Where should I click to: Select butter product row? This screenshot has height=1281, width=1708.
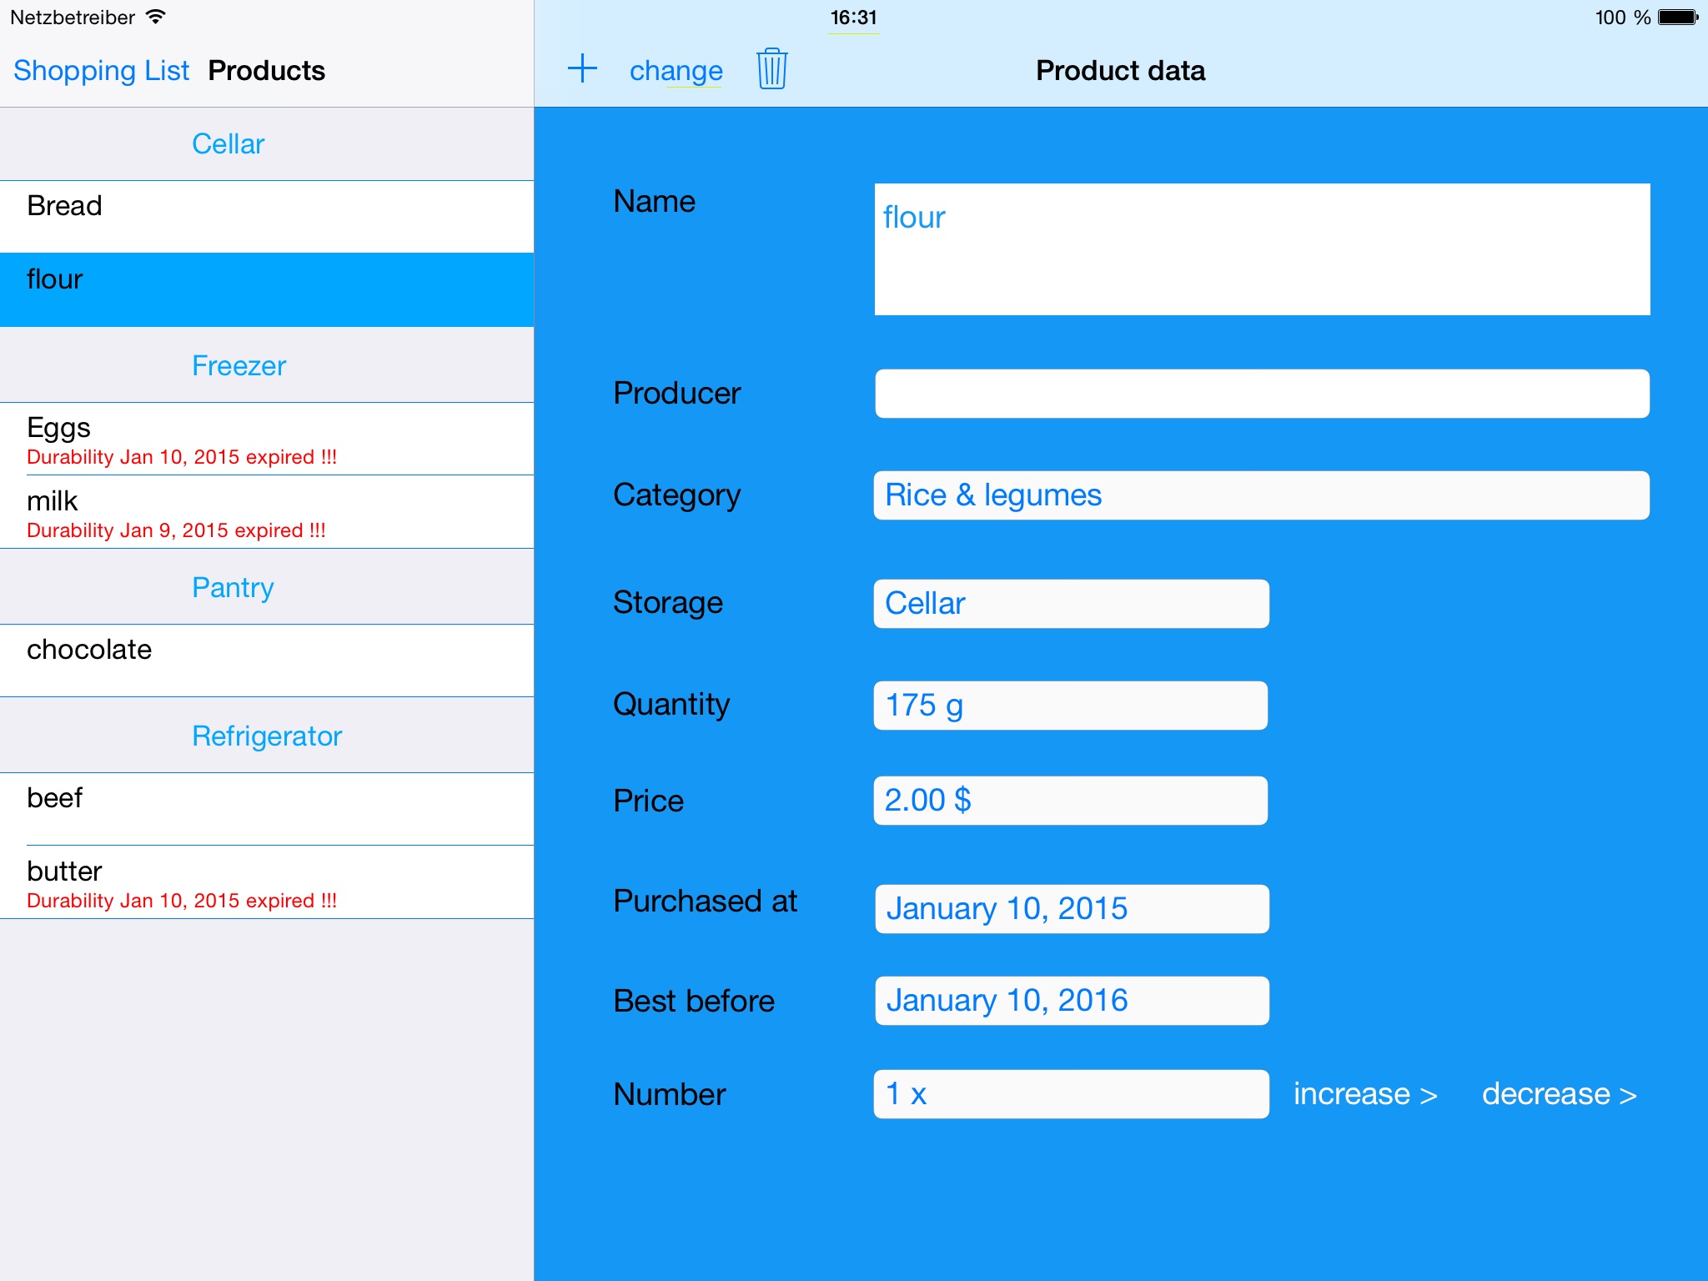click(x=267, y=882)
